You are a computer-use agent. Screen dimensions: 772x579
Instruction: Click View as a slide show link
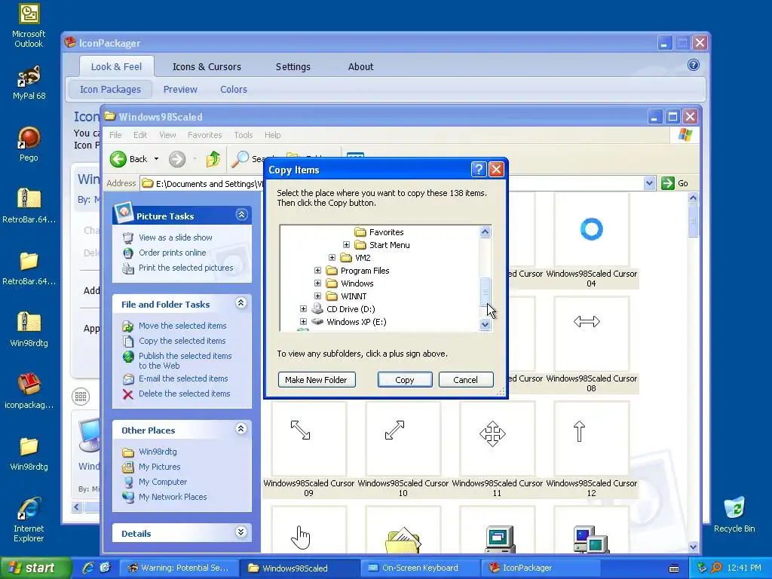[x=175, y=237]
